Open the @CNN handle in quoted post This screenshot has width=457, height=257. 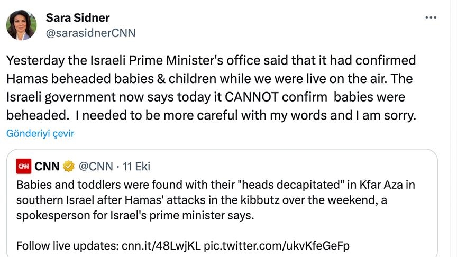pyautogui.click(x=96, y=167)
